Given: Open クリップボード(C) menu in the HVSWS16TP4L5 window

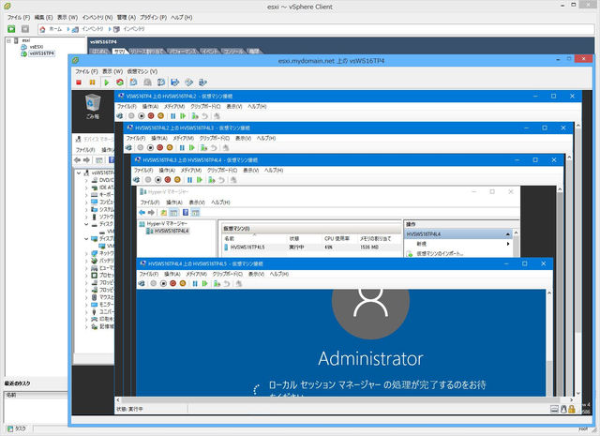Looking at the screenshot, I should coord(228,274).
